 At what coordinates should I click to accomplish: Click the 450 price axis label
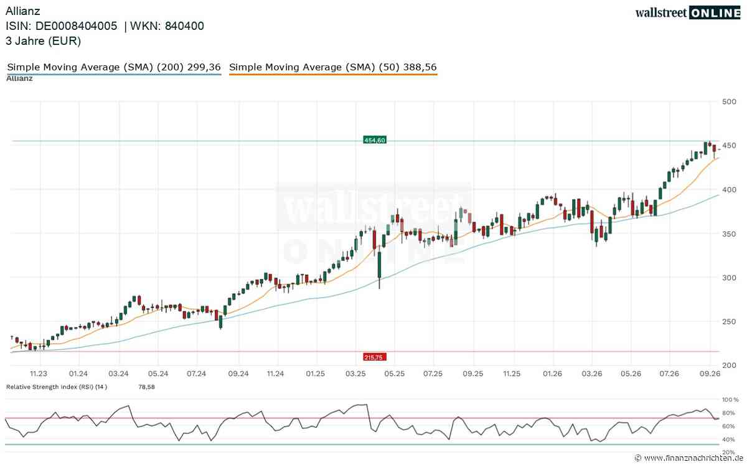pos(729,146)
